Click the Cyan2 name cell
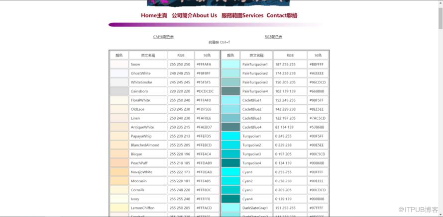The width and height of the screenshot is (443, 217). coord(256,181)
